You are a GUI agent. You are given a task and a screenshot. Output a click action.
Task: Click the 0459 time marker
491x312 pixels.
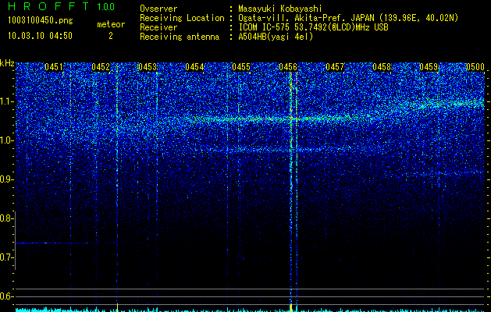coord(429,67)
